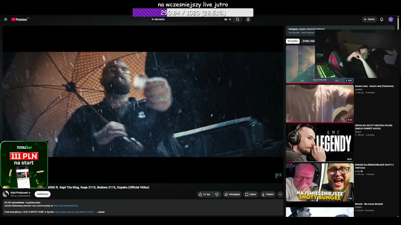Click the '38 253 wyświetlenia' view count text
401x225 pixels.
[14, 202]
